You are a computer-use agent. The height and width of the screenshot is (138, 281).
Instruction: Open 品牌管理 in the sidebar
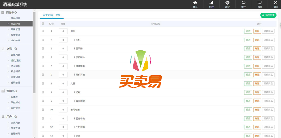15,29
